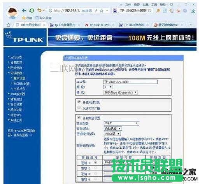
Task: Open 系统工具 in the sidebar
Action: (16, 120)
